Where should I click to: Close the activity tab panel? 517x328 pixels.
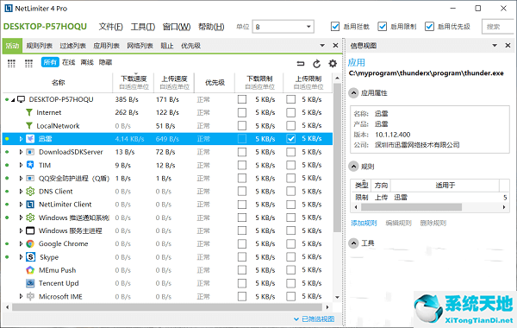(x=335, y=45)
